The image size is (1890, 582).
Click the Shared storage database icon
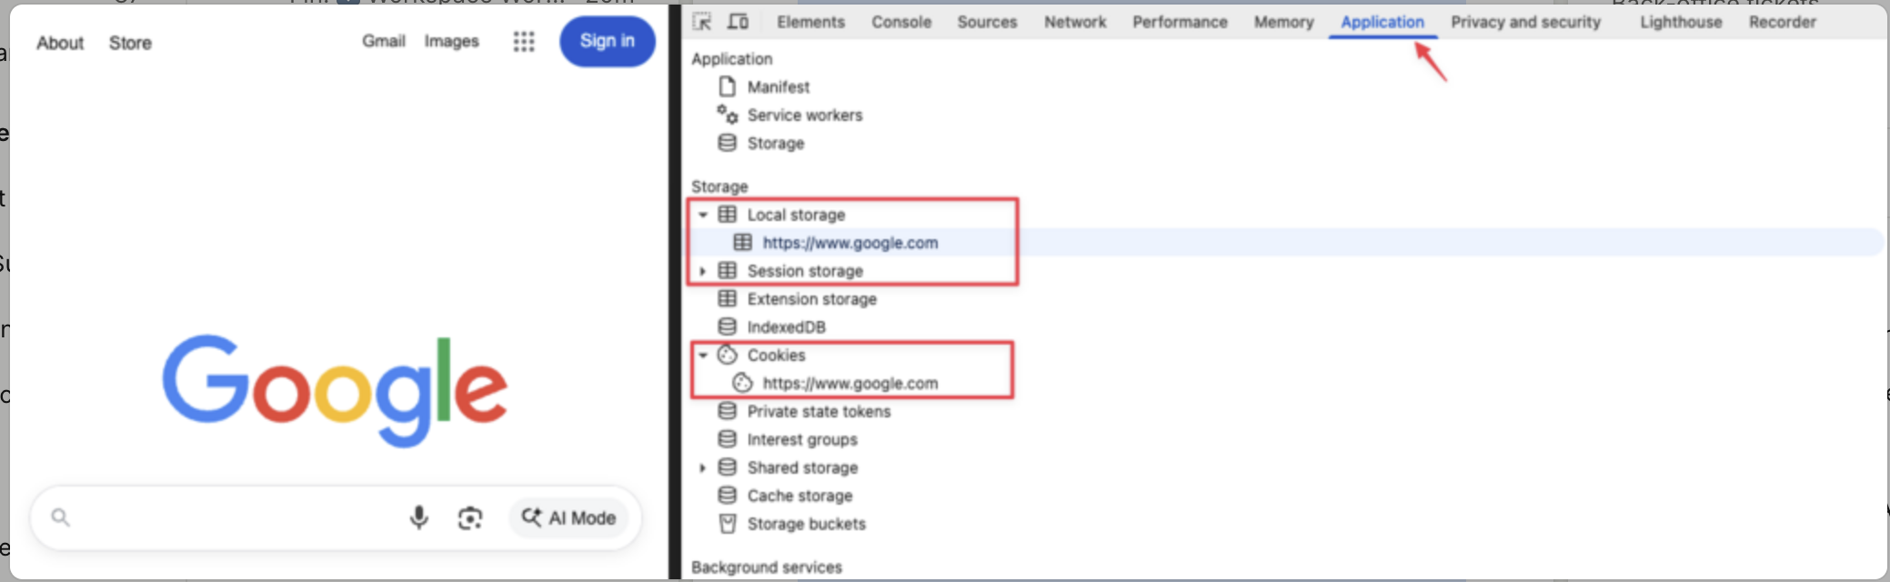pyautogui.click(x=727, y=467)
